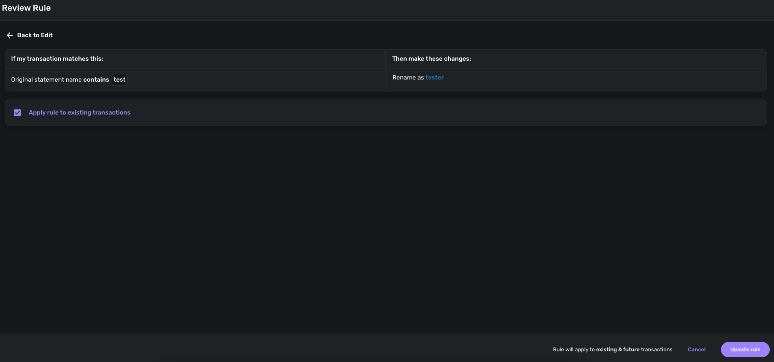Viewport: 774px width, 362px height.
Task: Click 'Then make these changes:' header
Action: [432, 59]
